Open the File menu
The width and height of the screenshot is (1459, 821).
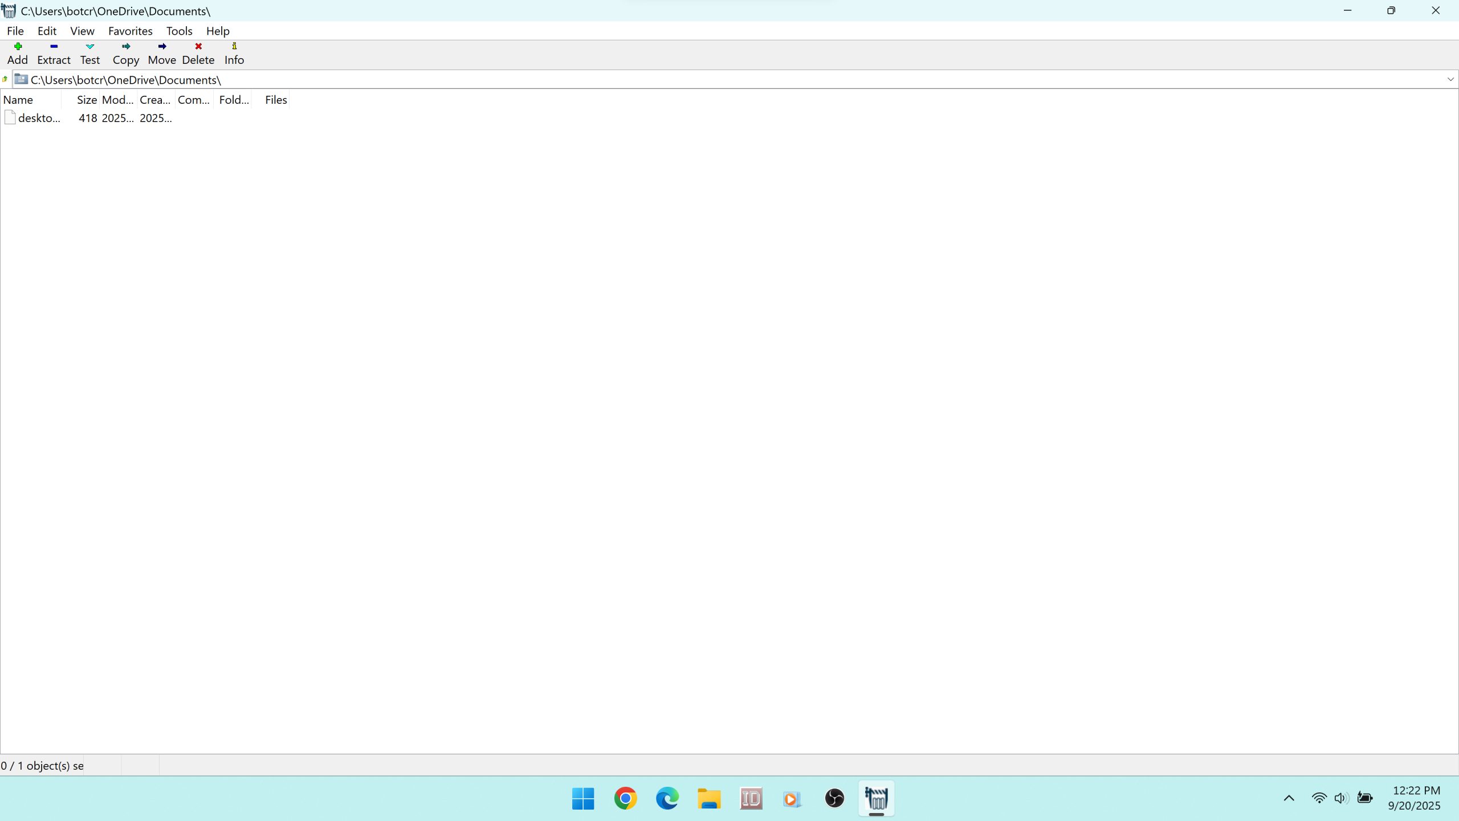tap(15, 31)
